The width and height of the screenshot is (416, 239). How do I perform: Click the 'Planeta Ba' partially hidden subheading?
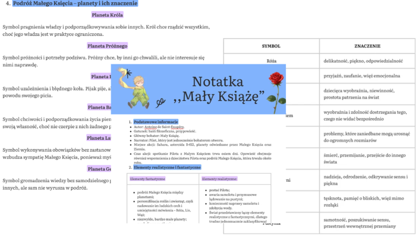(99, 108)
